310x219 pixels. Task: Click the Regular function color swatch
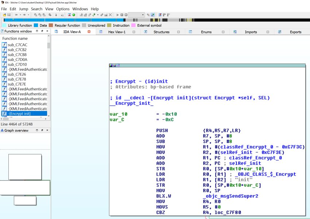point(51,26)
